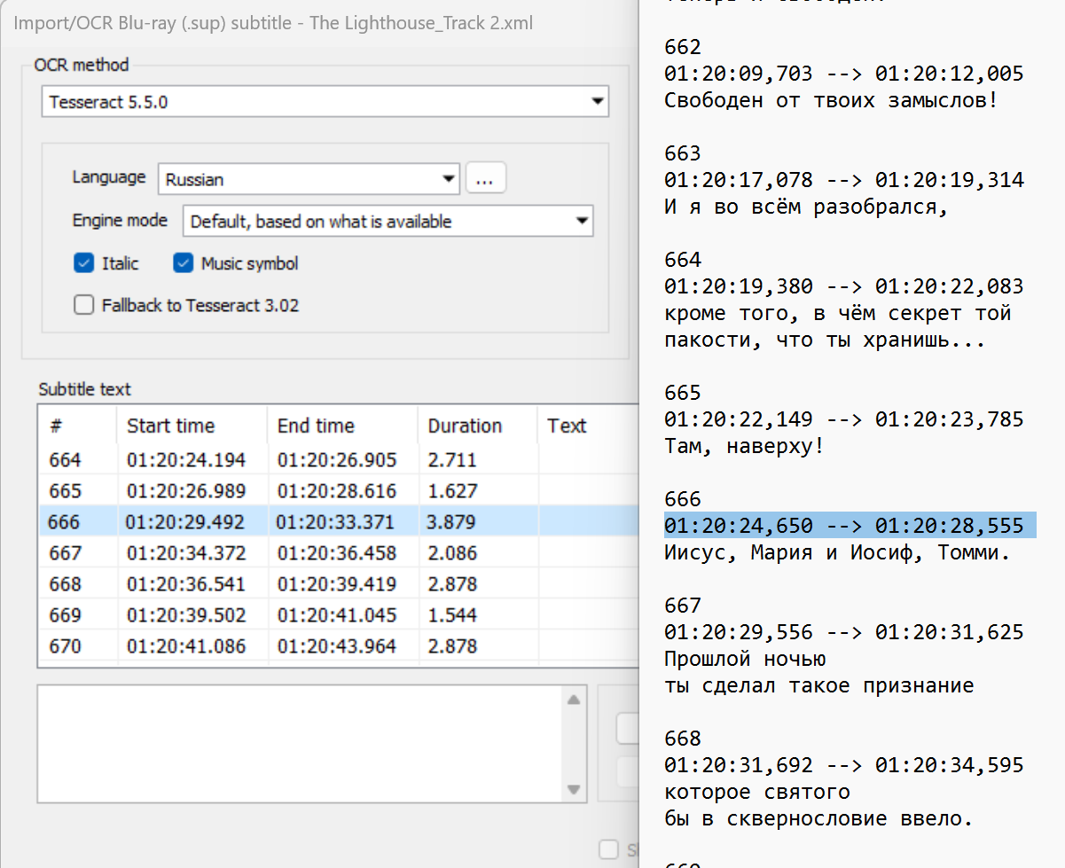Select subtitle row 670 in the table

pos(339,646)
